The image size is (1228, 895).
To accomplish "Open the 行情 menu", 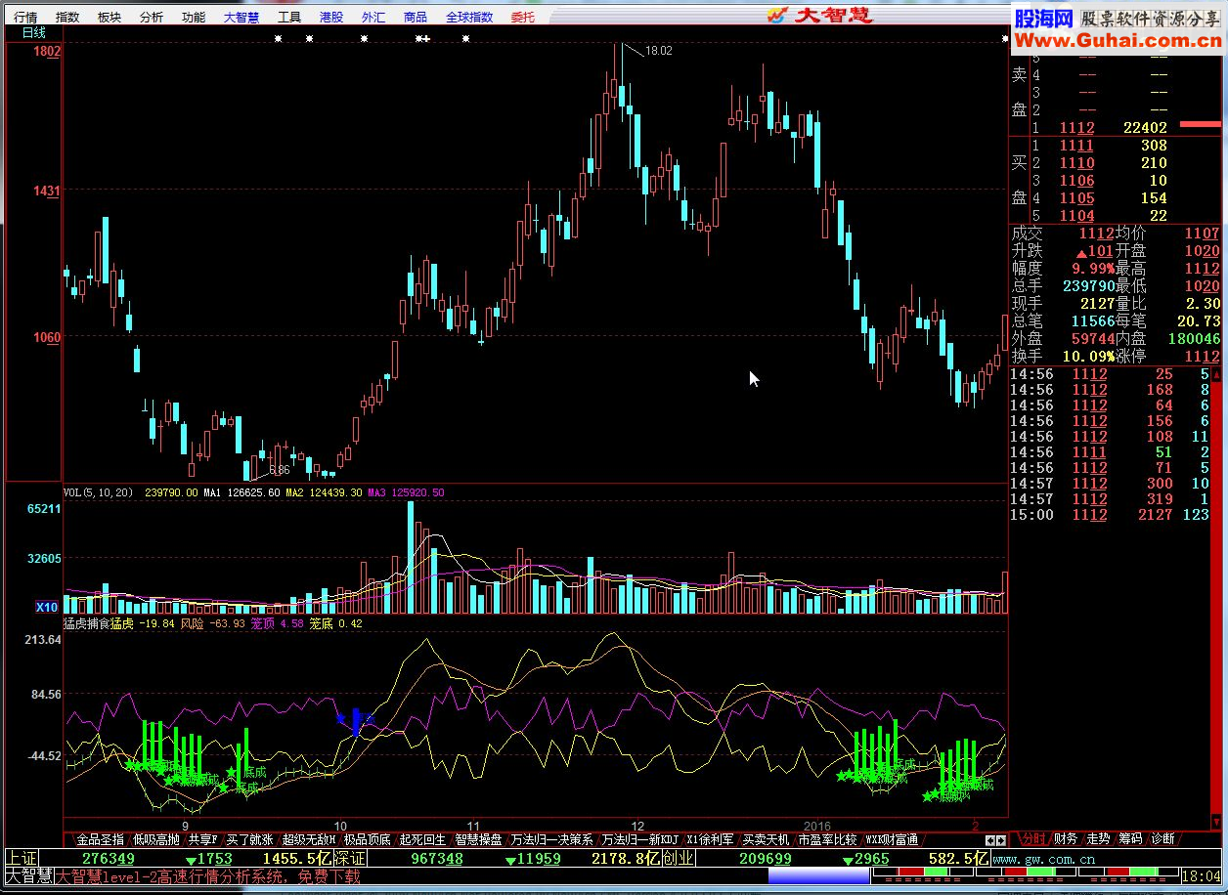I will 25,17.
